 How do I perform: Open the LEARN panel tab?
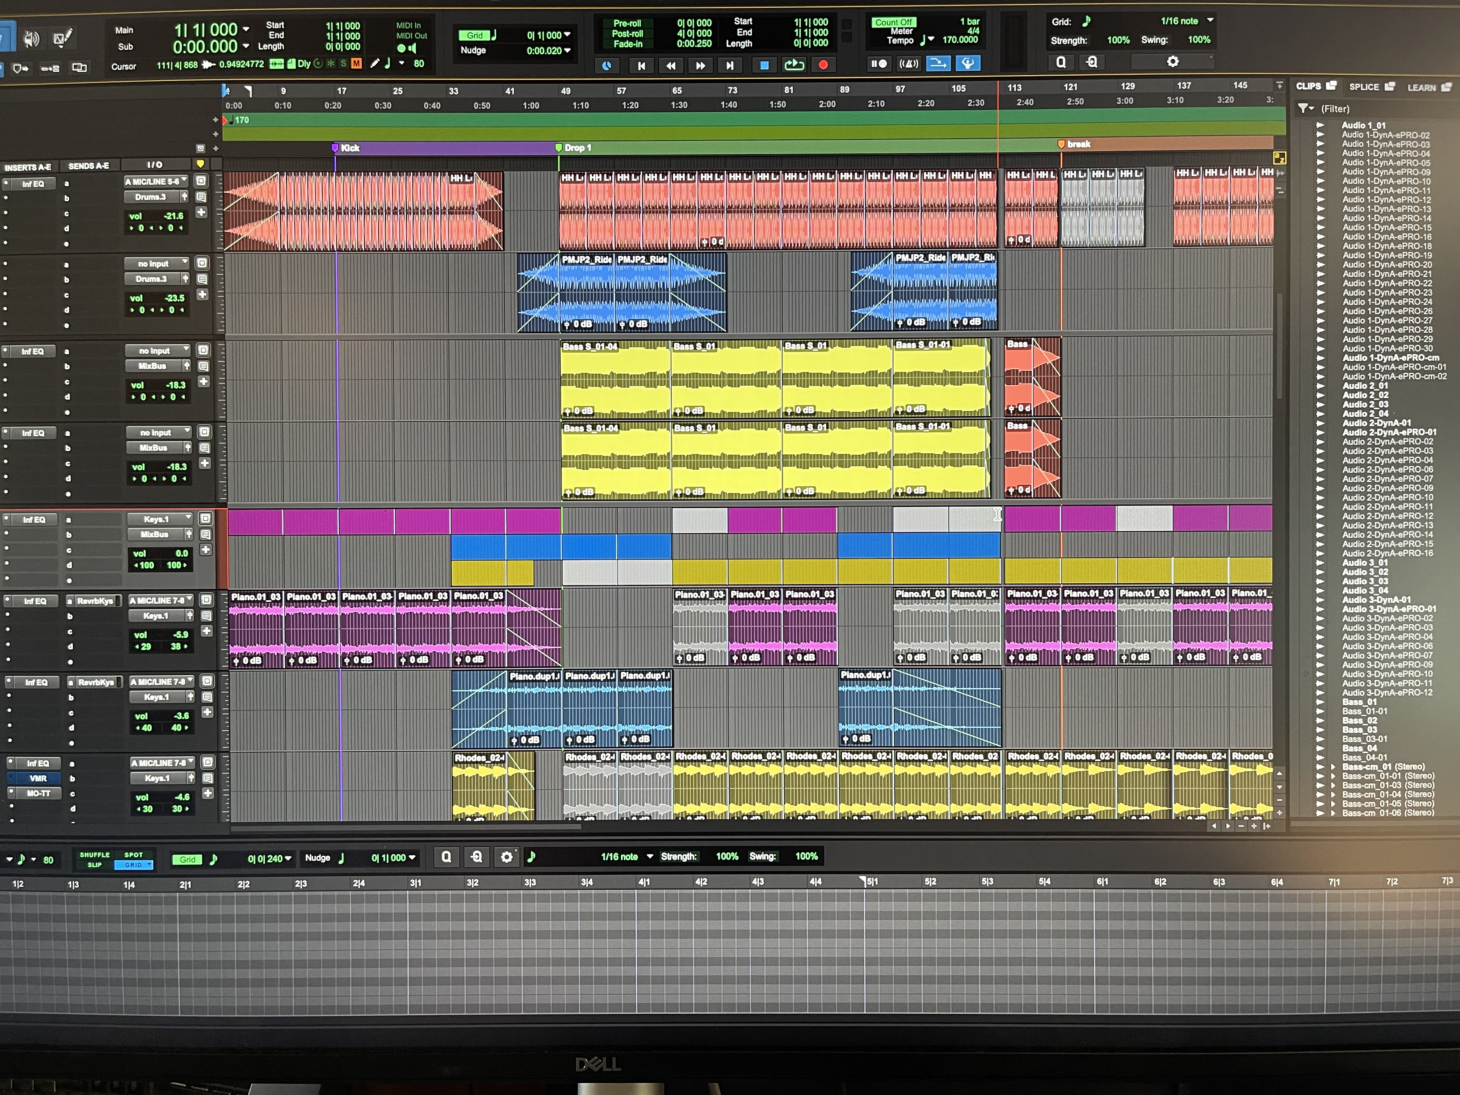pyautogui.click(x=1429, y=87)
